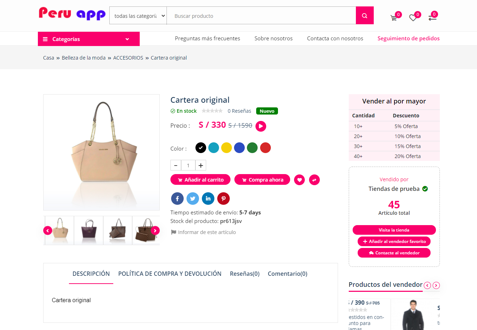
Task: Expand the Categorías menu
Action: pyautogui.click(x=89, y=39)
